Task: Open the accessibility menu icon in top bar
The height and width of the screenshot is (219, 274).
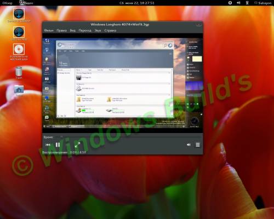Action: click(x=230, y=3)
